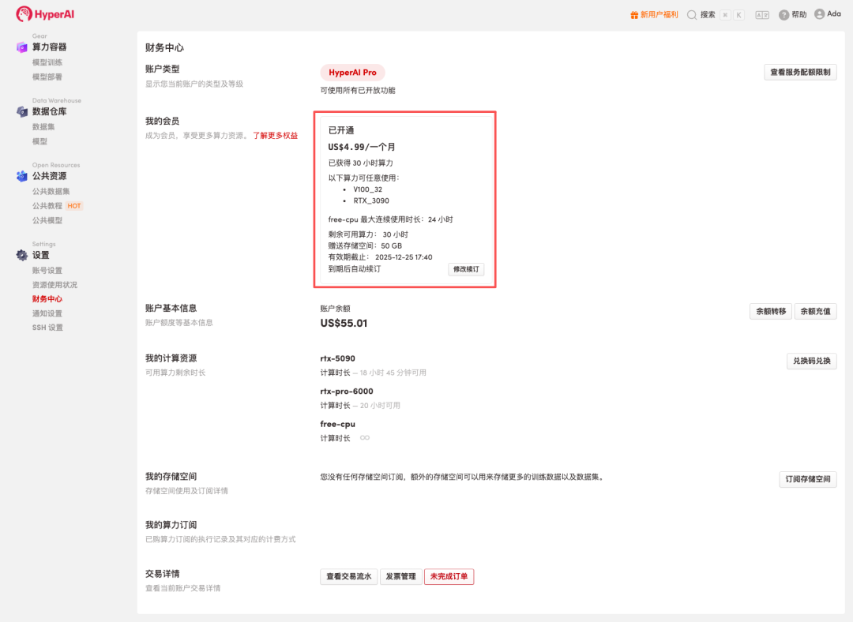Click the 公共资源 Open Resources icon
853x622 pixels.
coord(22,177)
